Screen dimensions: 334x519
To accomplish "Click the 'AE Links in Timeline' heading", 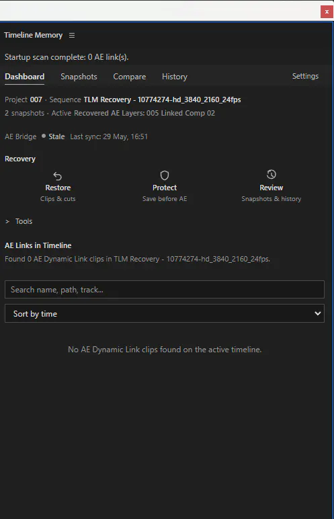I will click(x=38, y=245).
